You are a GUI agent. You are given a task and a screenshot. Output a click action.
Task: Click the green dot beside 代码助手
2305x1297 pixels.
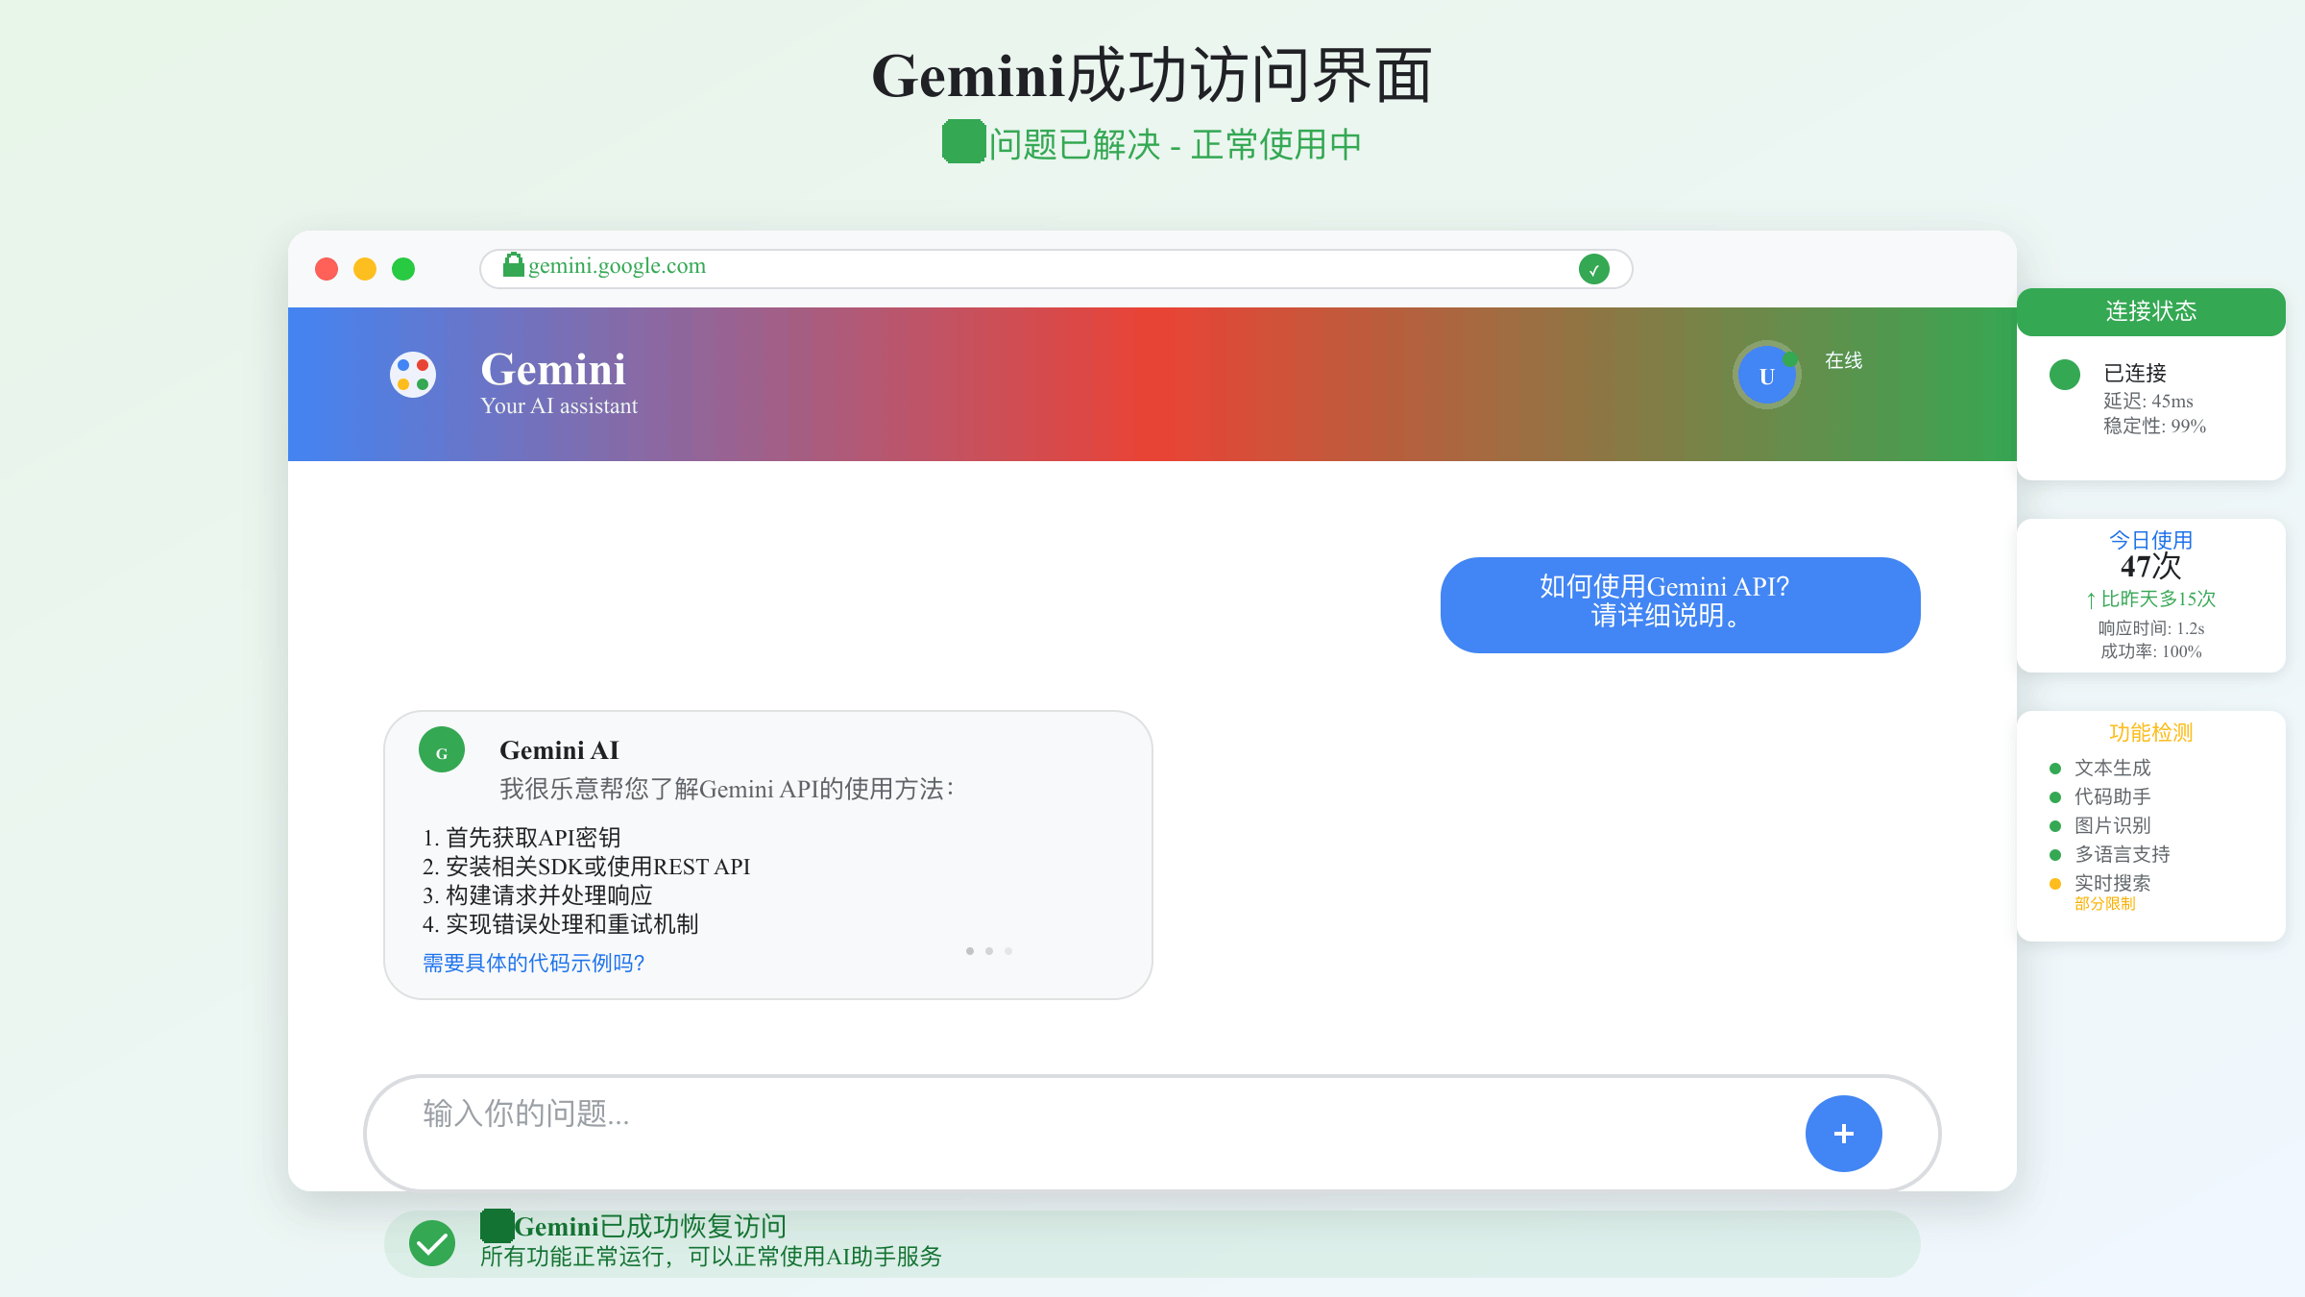pyautogui.click(x=2055, y=797)
